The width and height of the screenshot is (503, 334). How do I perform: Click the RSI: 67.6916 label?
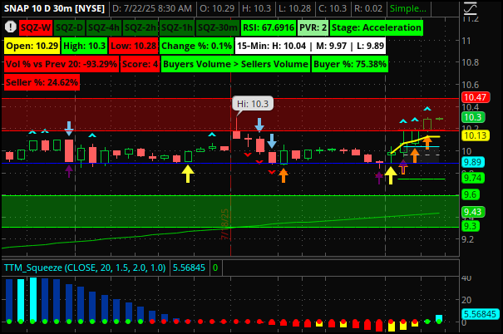coord(269,27)
